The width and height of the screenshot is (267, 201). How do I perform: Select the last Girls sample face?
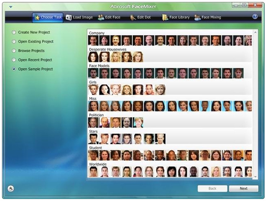click(x=160, y=90)
